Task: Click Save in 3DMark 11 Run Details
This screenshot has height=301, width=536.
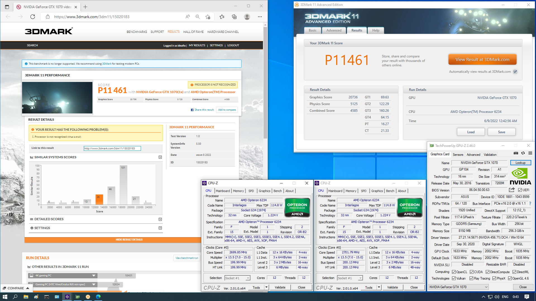Action: (501, 132)
